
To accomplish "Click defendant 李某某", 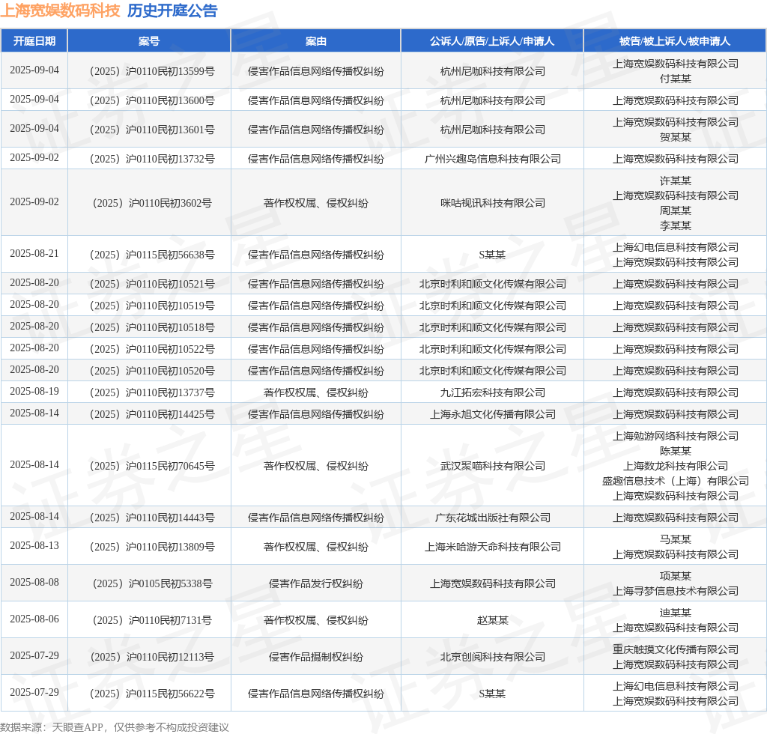I will point(676,226).
